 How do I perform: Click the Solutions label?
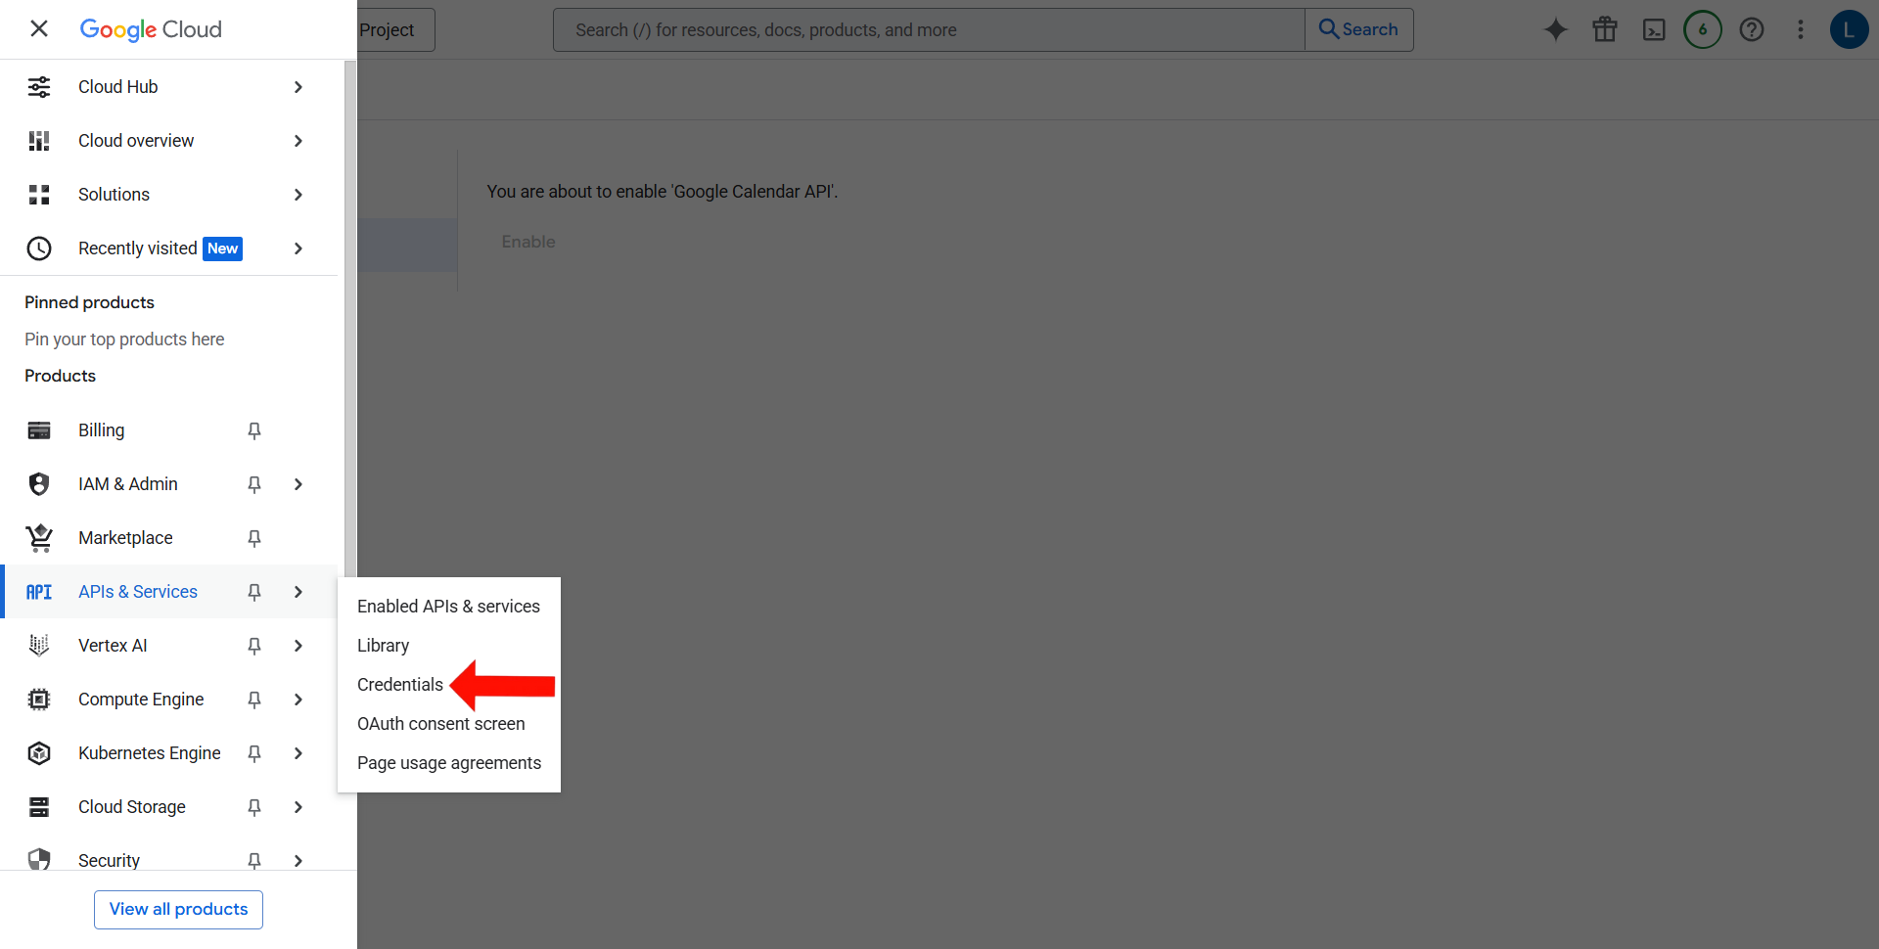(x=114, y=195)
